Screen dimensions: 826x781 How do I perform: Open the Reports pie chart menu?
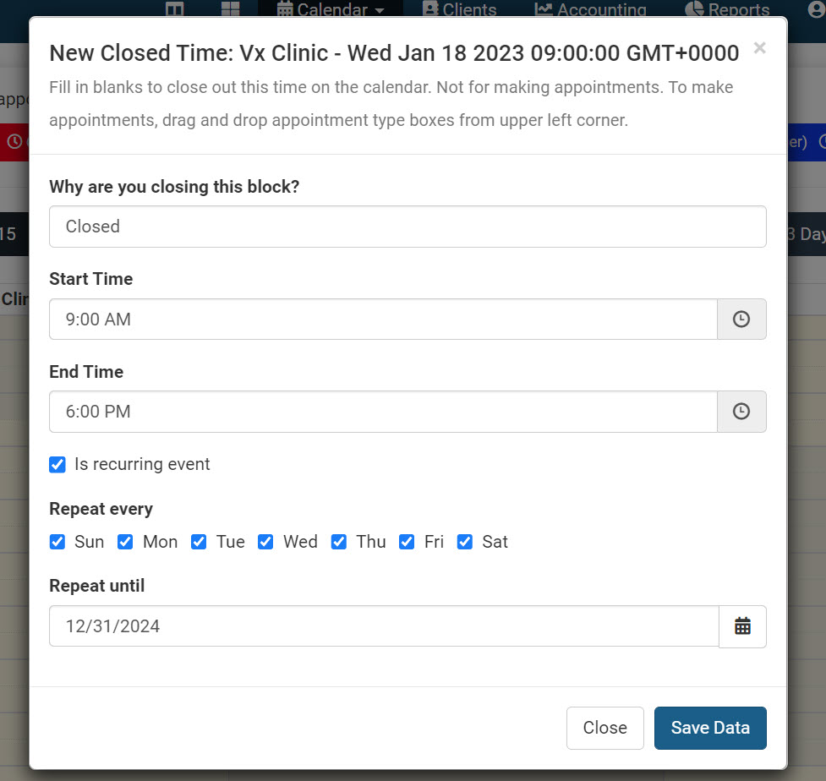pyautogui.click(x=726, y=10)
